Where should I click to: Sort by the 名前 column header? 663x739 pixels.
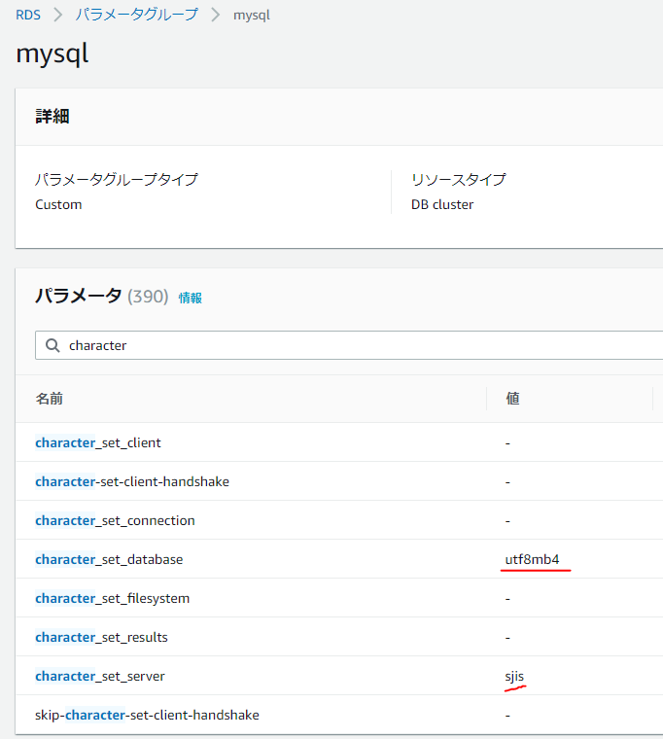pyautogui.click(x=49, y=399)
